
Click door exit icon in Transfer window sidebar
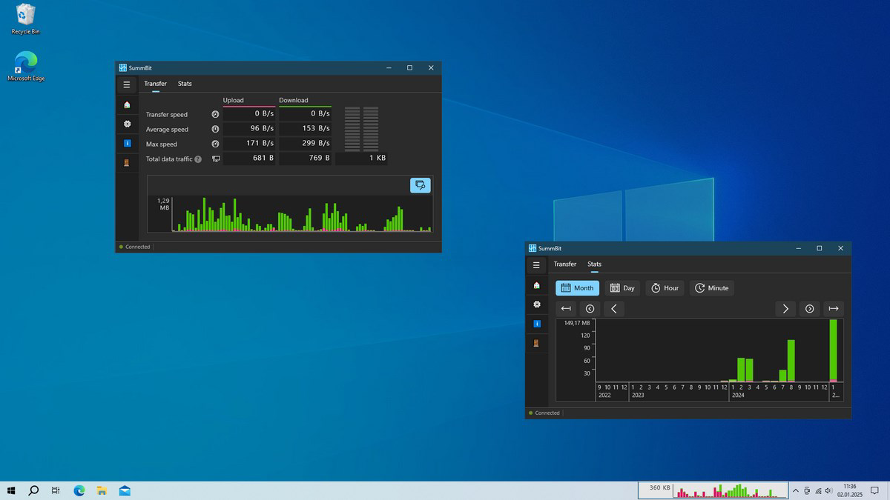point(127,162)
